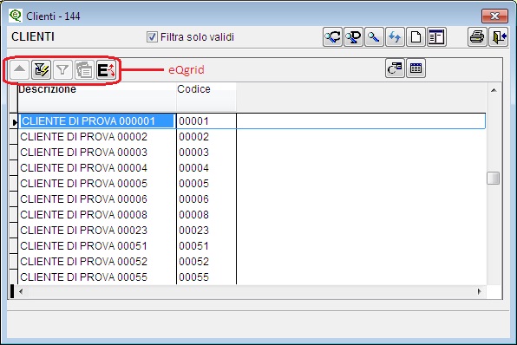This screenshot has height=345, width=517.
Task: Uncheck the 'Filtra solo validi' checkbox
Action: 152,37
